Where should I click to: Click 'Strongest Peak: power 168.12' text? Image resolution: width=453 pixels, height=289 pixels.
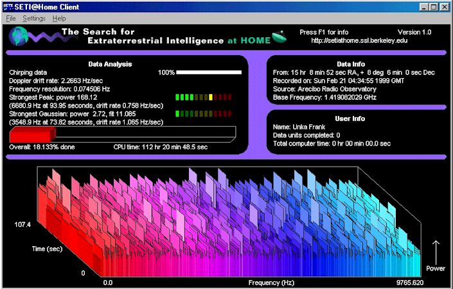[x=53, y=97]
